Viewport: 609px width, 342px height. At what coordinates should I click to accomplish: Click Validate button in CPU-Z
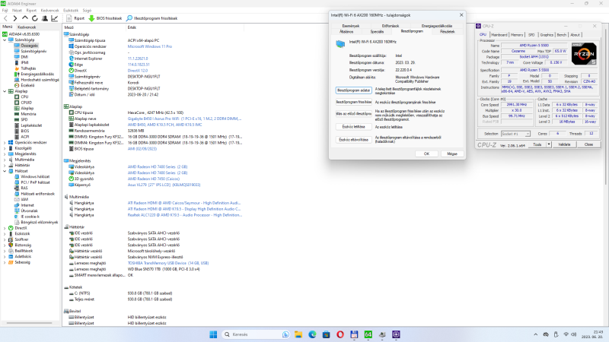pyautogui.click(x=564, y=144)
